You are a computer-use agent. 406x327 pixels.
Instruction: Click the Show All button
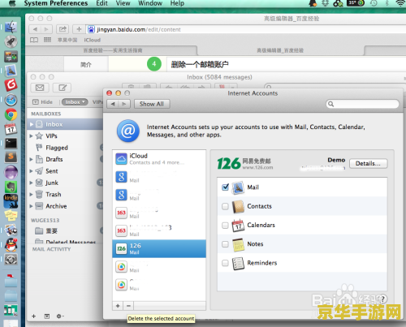pyautogui.click(x=152, y=104)
